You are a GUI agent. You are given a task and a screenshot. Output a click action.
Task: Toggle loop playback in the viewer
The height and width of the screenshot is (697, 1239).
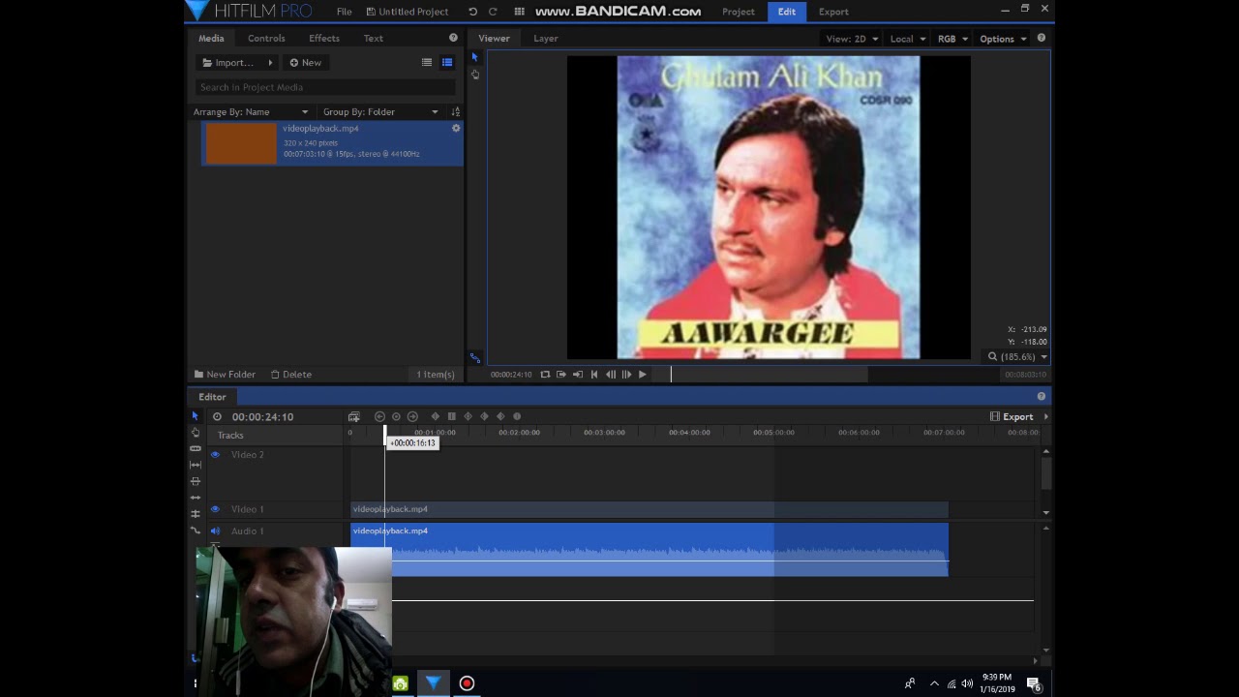pos(545,375)
